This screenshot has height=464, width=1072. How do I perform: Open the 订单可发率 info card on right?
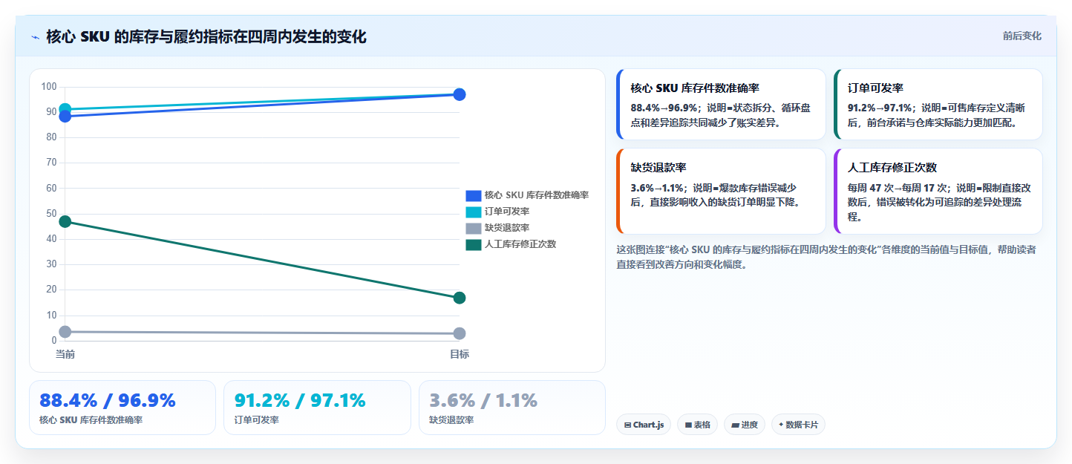[x=938, y=104]
